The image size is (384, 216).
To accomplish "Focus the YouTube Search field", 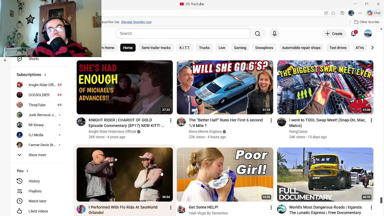I will 183,34.
